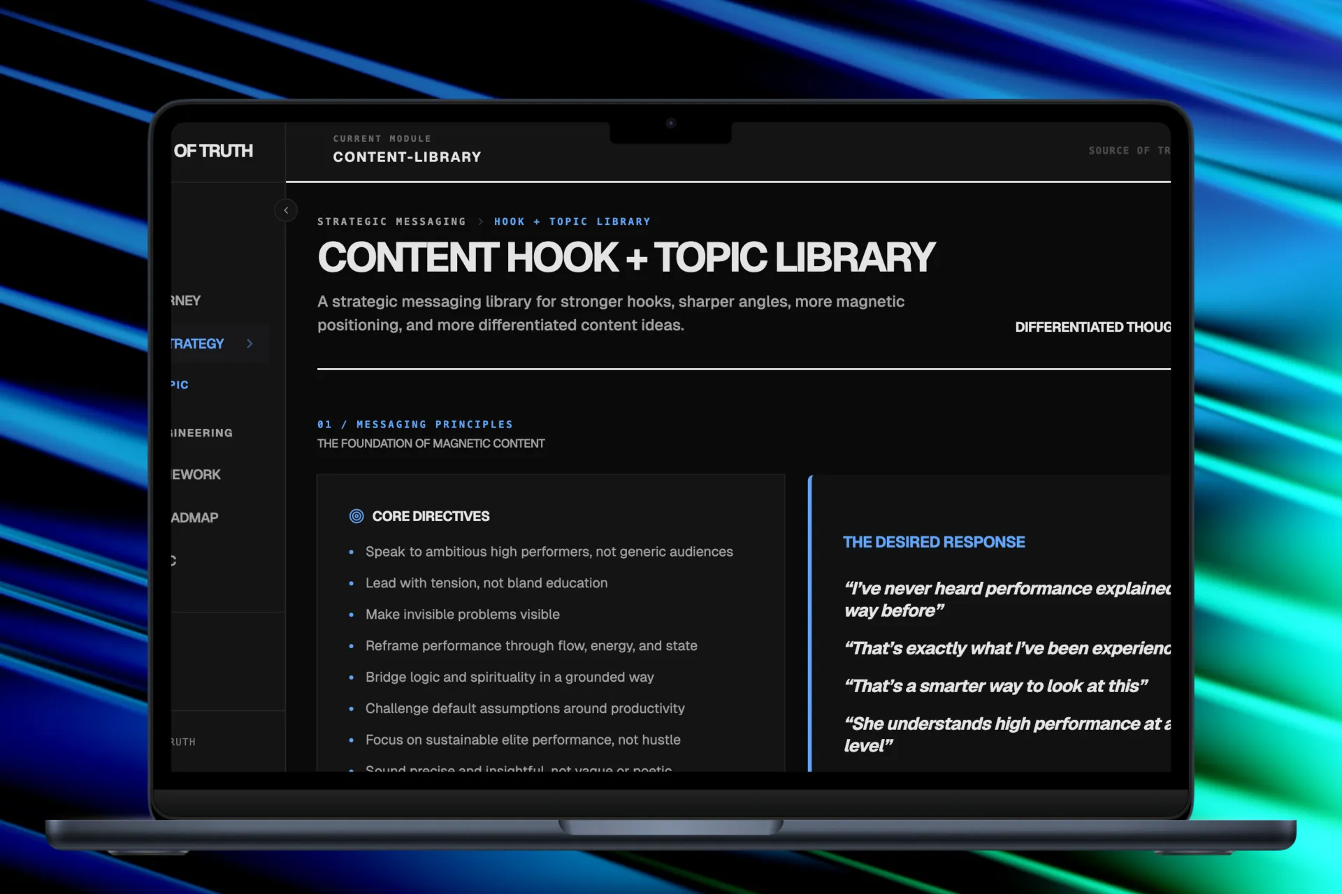Click The Desired Response panel heading
The image size is (1342, 894).
(x=934, y=542)
